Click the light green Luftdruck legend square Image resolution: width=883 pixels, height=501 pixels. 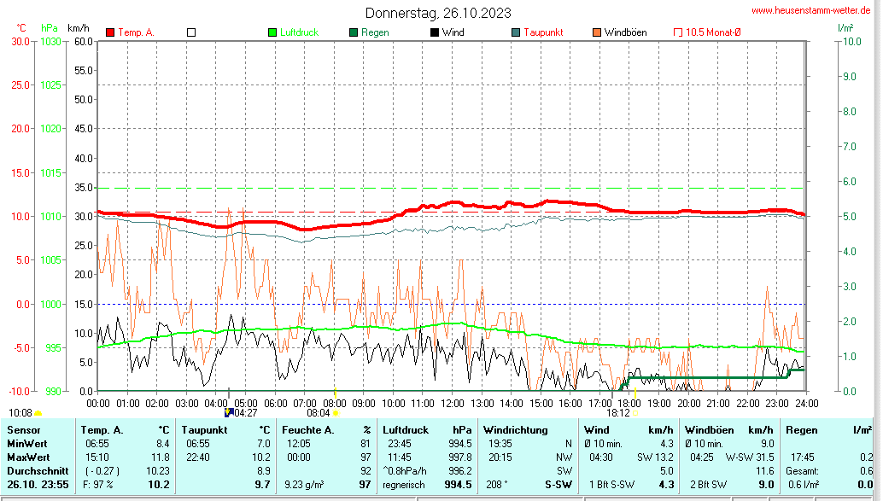click(x=272, y=32)
